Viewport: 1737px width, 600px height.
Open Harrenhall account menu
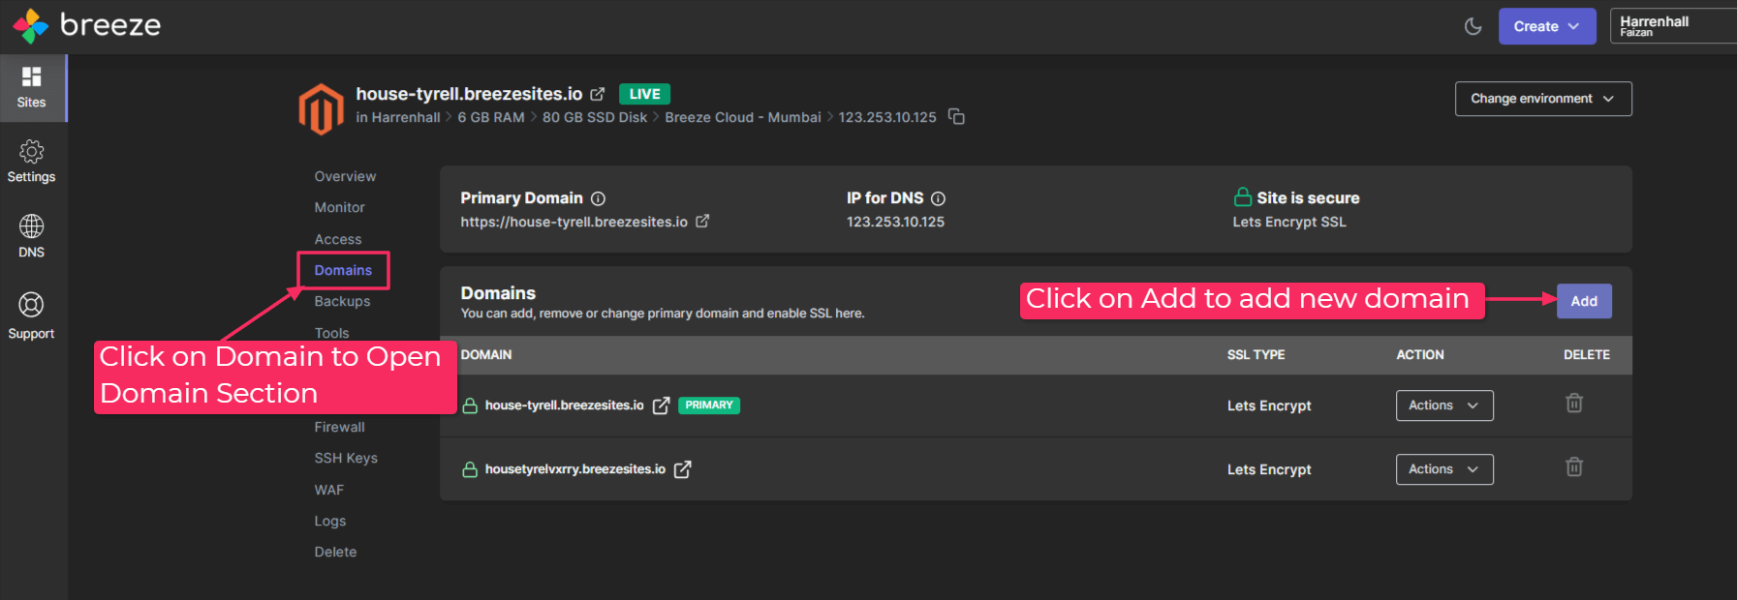point(1673,26)
